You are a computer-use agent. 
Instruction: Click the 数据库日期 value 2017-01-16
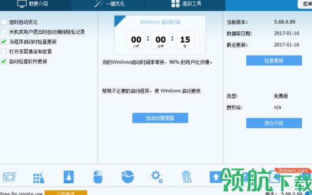click(x=286, y=33)
